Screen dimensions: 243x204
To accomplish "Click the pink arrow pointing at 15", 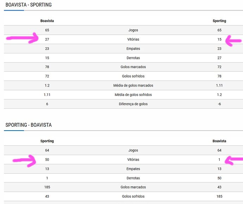I will point(233,40).
